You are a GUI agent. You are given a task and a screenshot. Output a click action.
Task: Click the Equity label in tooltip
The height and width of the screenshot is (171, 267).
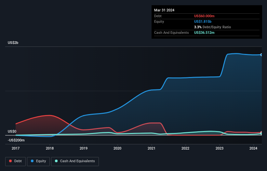tap(159, 21)
